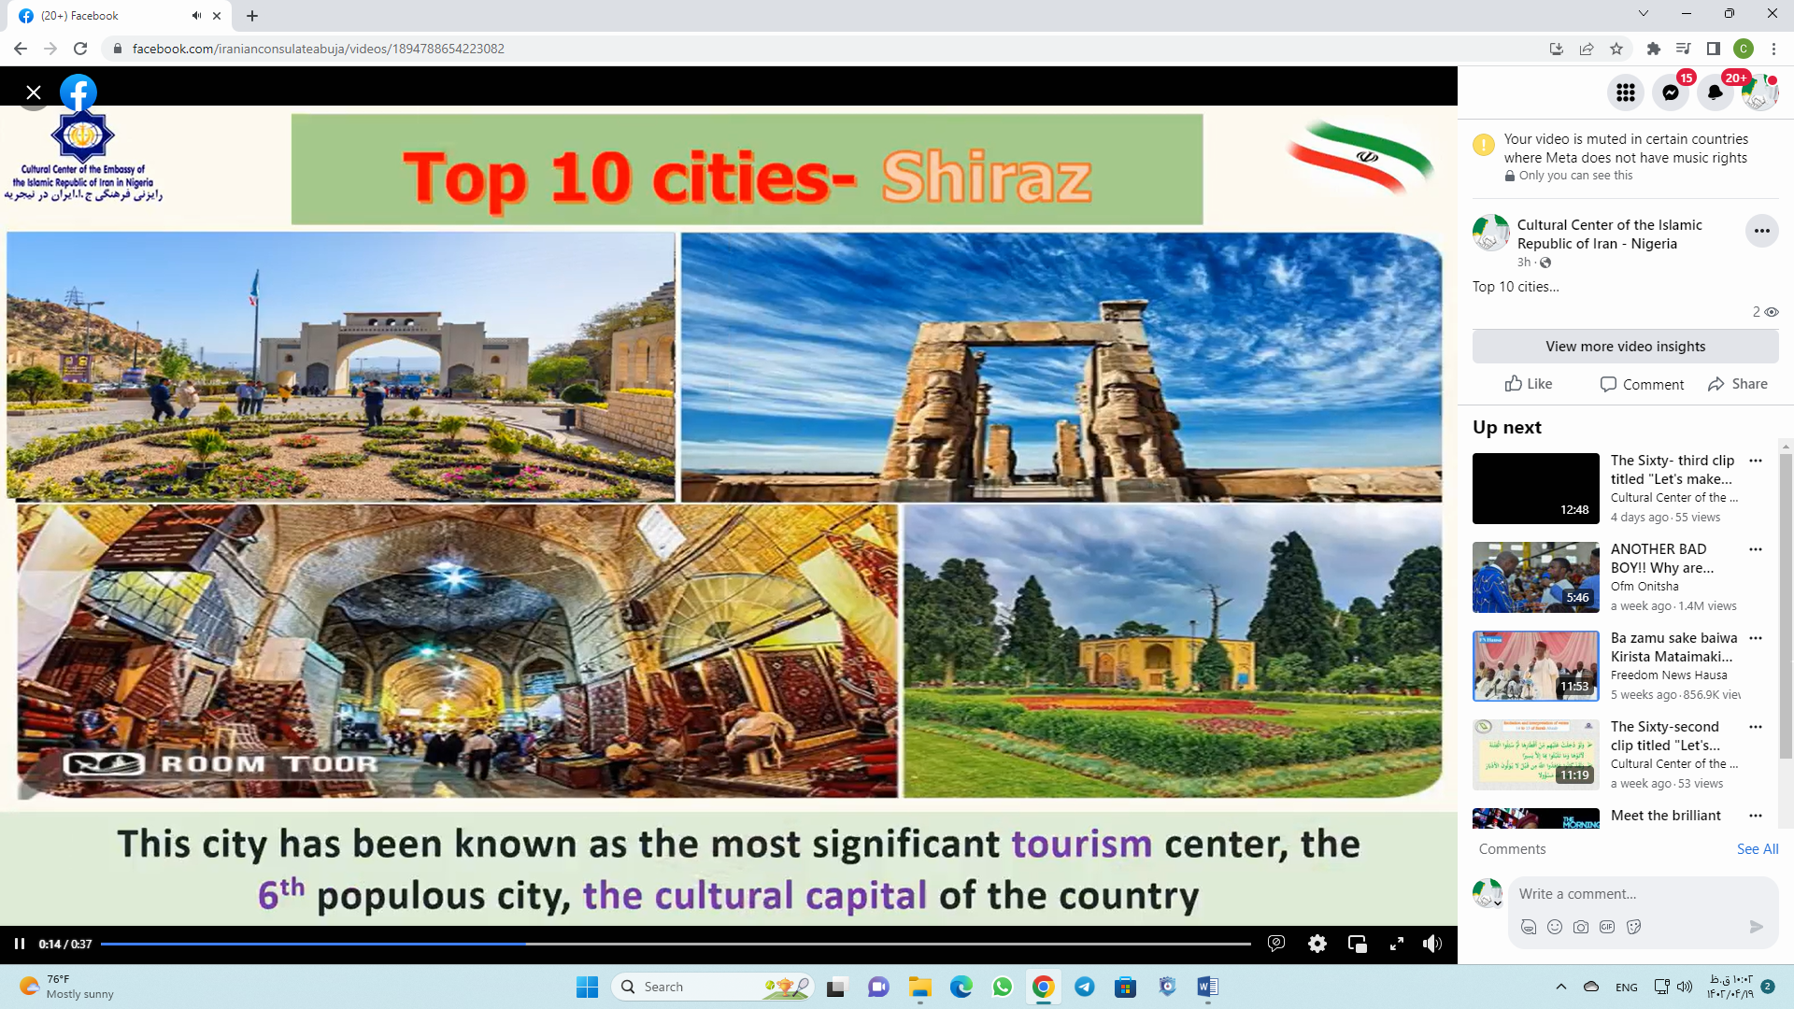Open Messenger chats icon
The width and height of the screenshot is (1794, 1009).
[x=1671, y=92]
